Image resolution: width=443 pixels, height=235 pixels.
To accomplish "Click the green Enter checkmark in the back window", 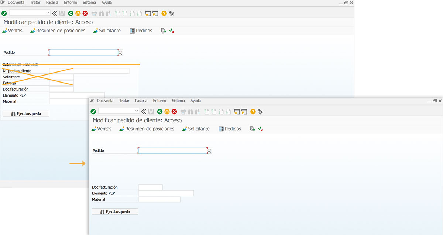I will pyautogui.click(x=4, y=14).
